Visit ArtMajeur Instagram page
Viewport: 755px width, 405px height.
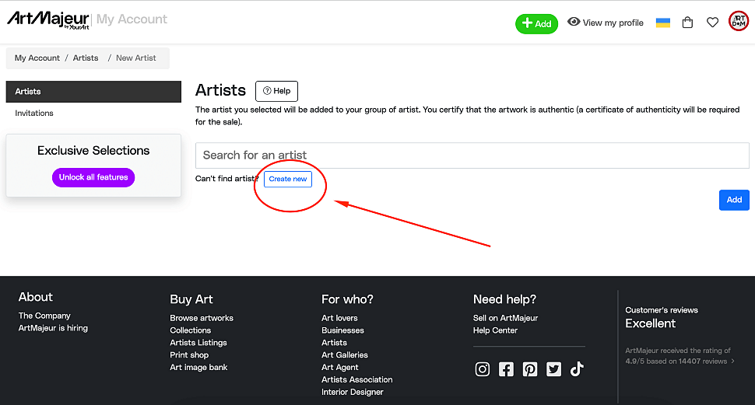pyautogui.click(x=483, y=369)
